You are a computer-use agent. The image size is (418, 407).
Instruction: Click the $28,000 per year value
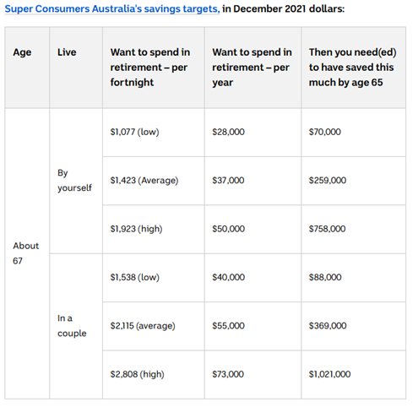click(228, 132)
